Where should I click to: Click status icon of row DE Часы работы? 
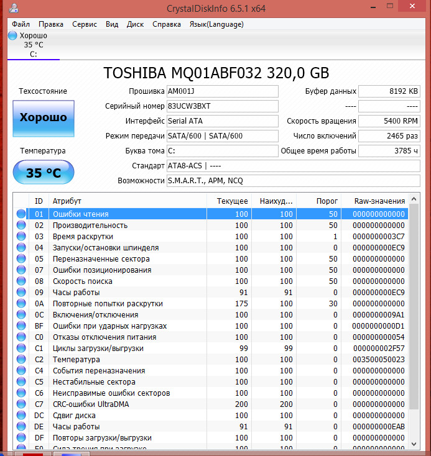[21, 426]
